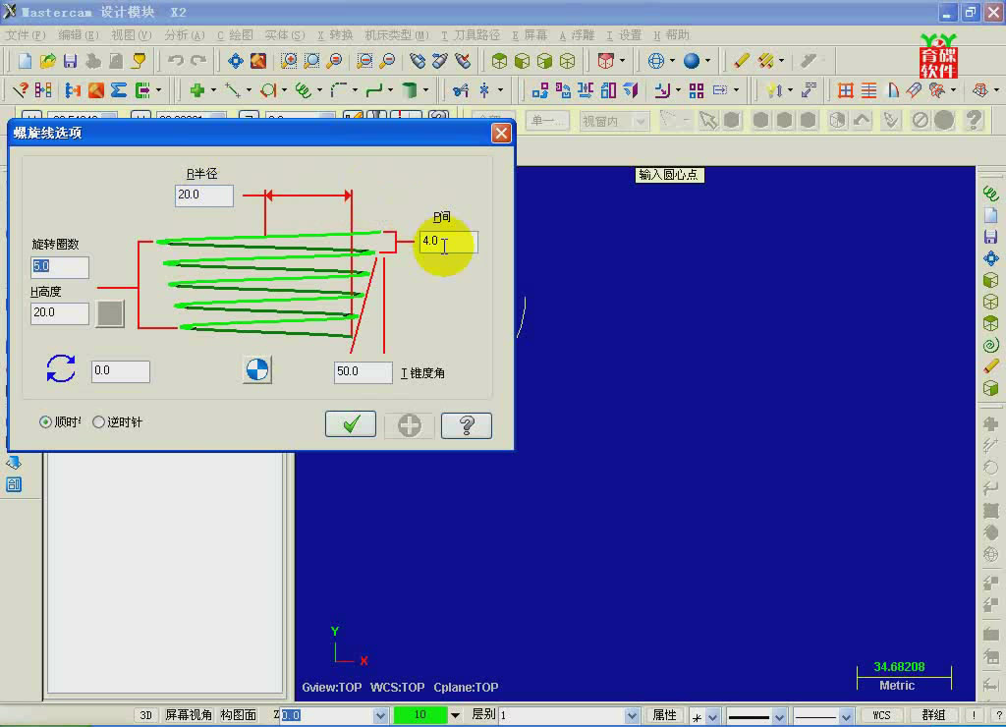Open the 文件(F) menu
Screen dimensions: 1006x727
pos(26,34)
